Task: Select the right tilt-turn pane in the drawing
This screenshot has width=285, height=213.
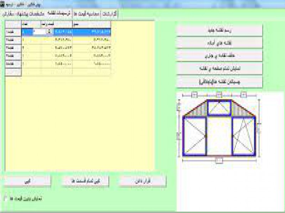Action: (x=243, y=136)
